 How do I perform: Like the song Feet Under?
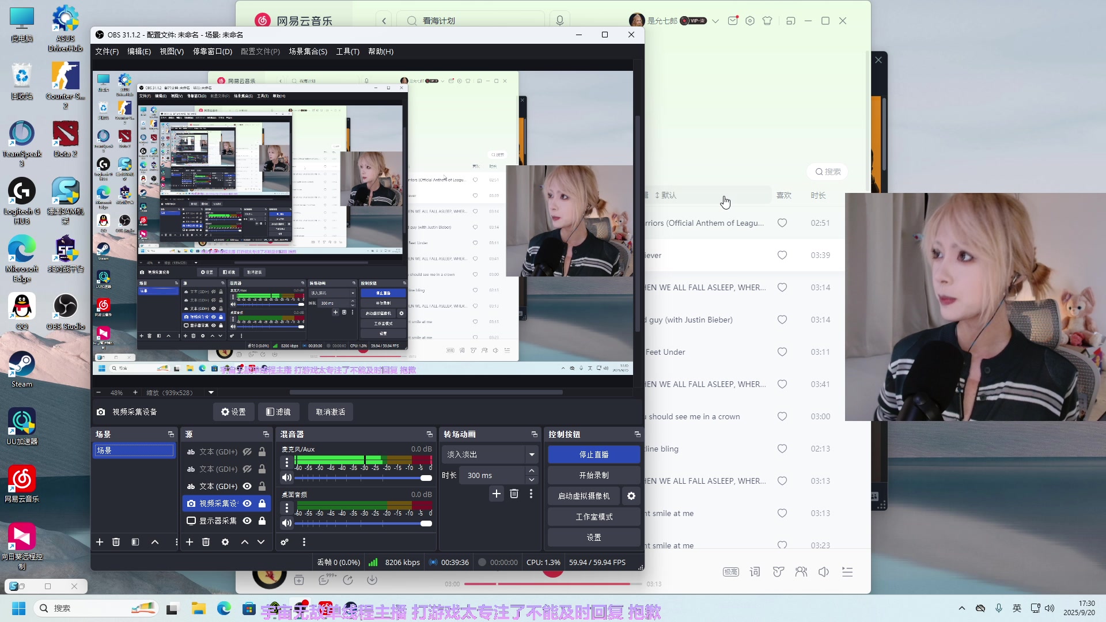click(782, 352)
